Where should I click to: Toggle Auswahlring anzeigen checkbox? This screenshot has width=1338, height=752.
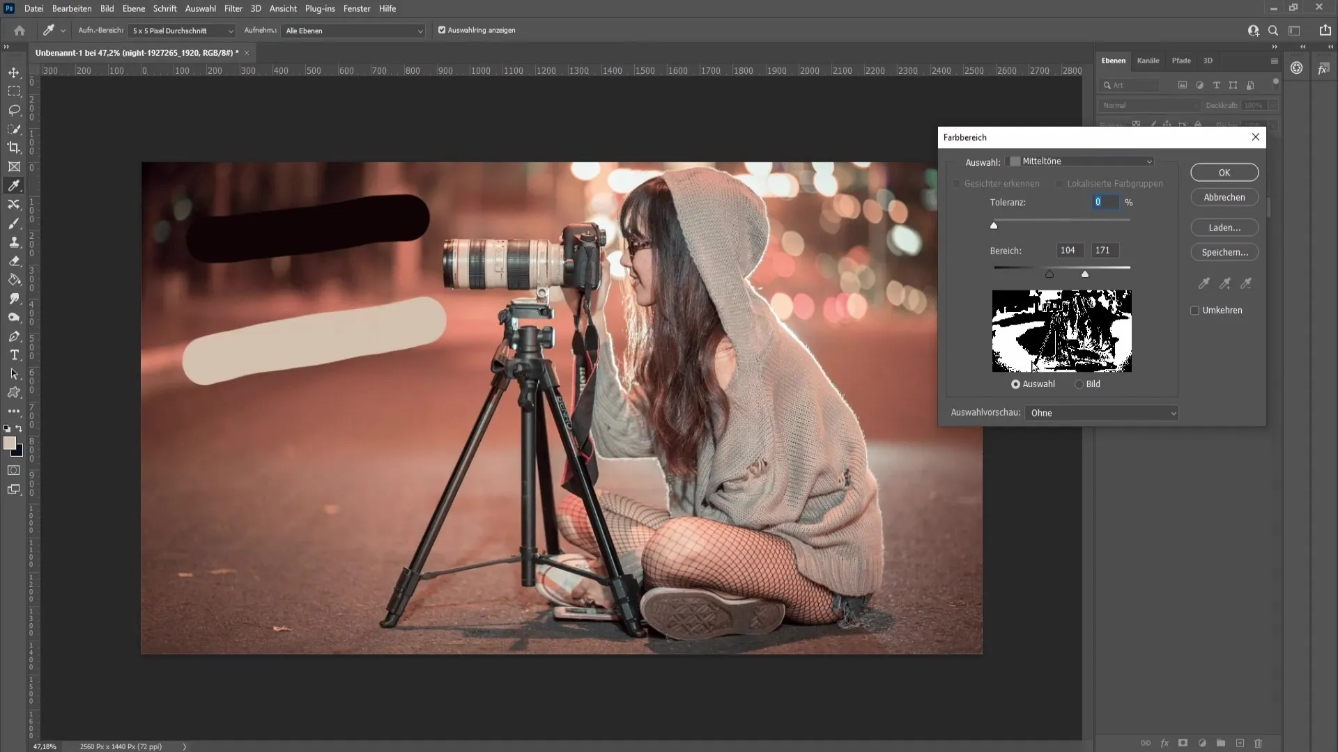442,30
